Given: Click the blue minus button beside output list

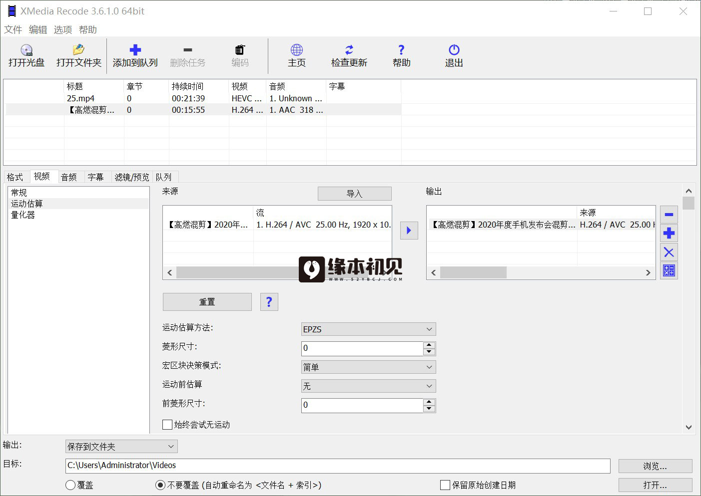Looking at the screenshot, I should [x=669, y=215].
